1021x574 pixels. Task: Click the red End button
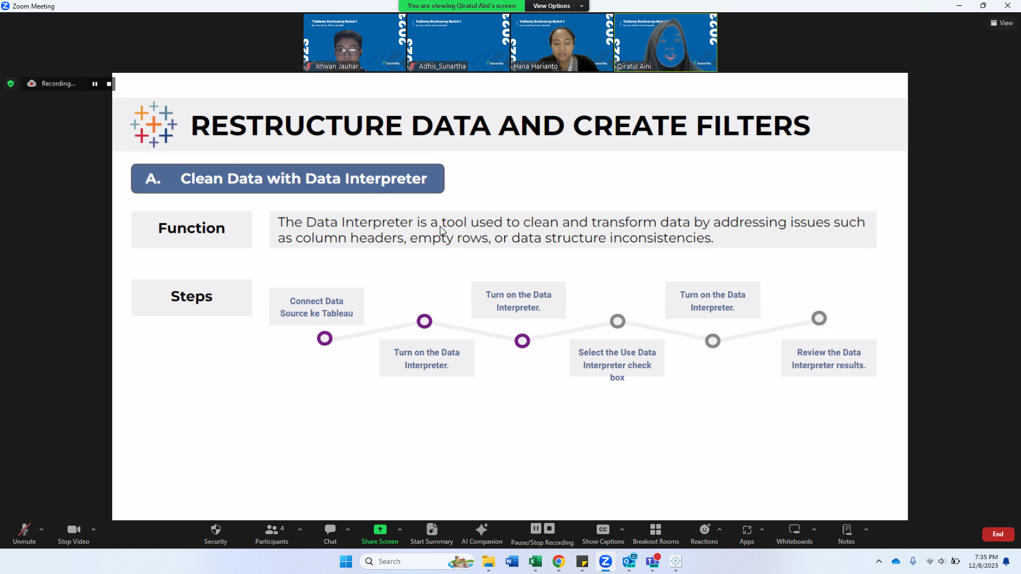click(998, 534)
